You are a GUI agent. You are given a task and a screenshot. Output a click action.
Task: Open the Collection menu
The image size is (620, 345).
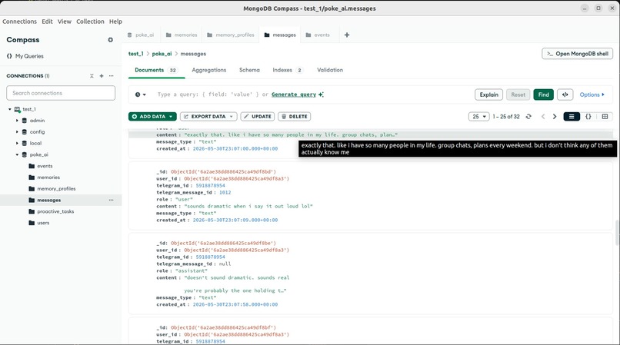tap(90, 22)
